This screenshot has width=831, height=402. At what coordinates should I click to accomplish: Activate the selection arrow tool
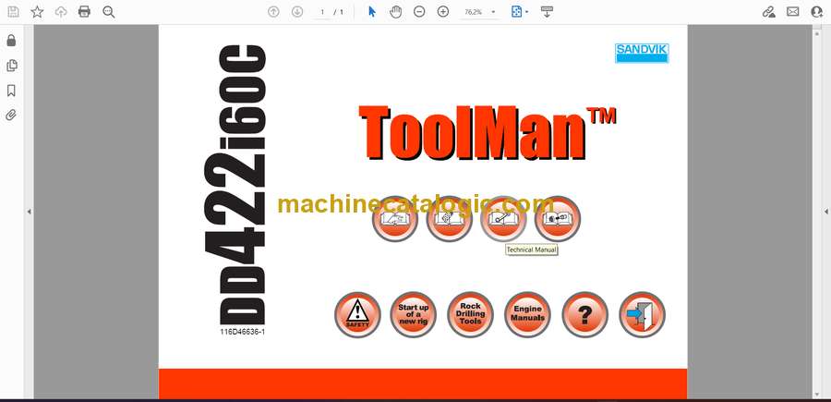[372, 12]
